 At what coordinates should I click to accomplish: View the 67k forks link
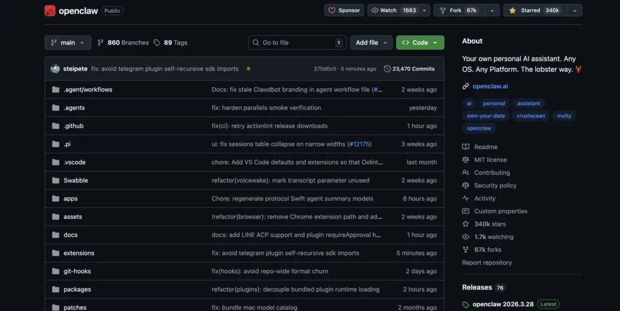coord(487,250)
